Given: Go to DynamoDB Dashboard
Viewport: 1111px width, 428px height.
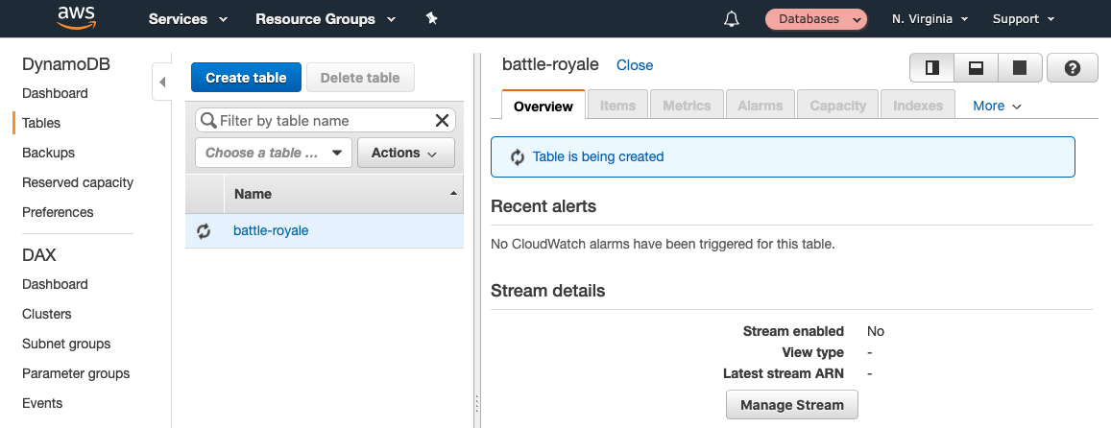Looking at the screenshot, I should coord(56,93).
